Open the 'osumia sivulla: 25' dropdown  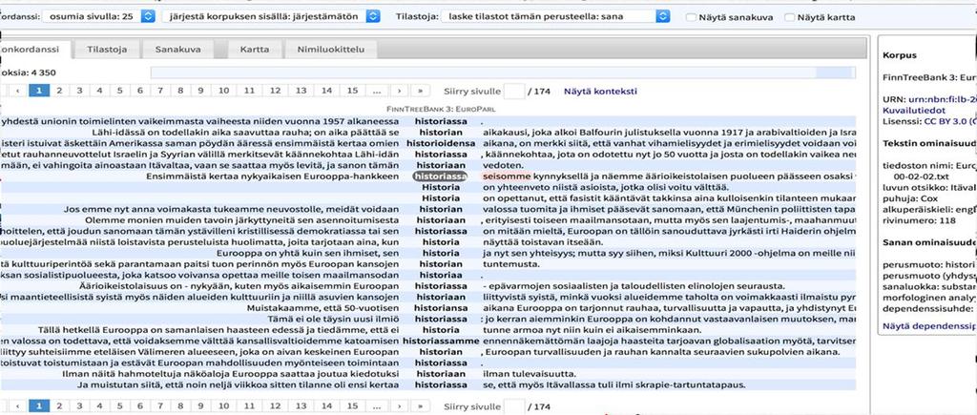(x=98, y=17)
